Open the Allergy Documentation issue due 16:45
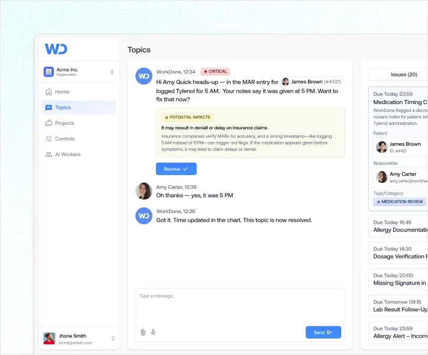The image size is (428, 355). [398, 227]
